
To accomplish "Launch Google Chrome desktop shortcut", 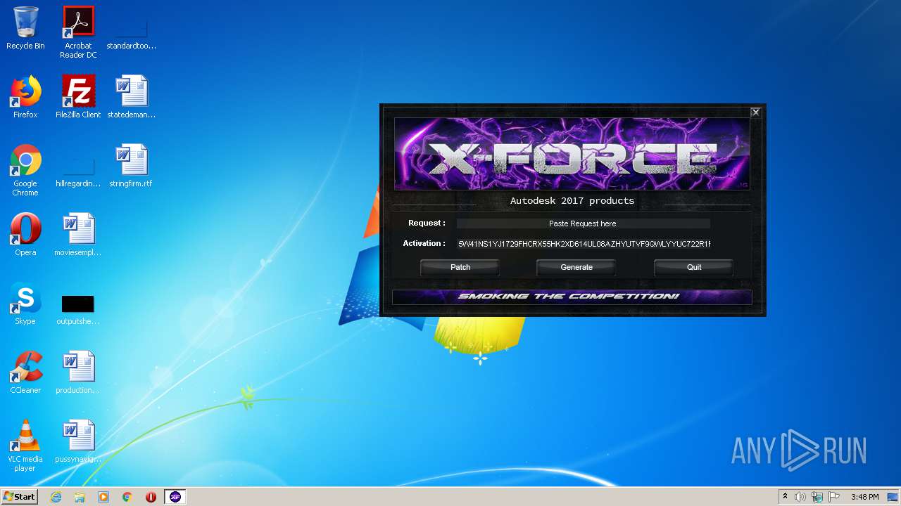I will [25, 171].
